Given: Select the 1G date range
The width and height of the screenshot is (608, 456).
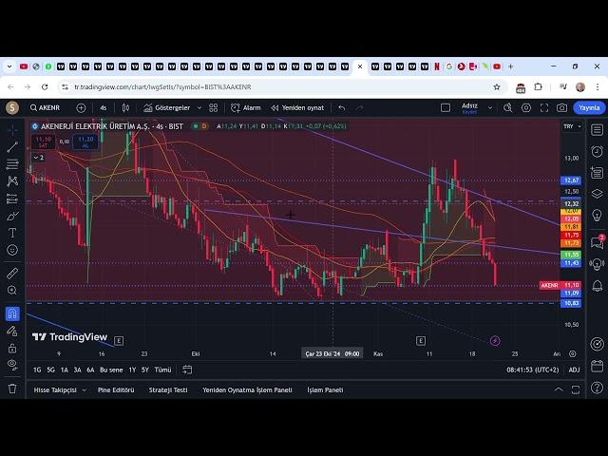Looking at the screenshot, I should pyautogui.click(x=37, y=370).
